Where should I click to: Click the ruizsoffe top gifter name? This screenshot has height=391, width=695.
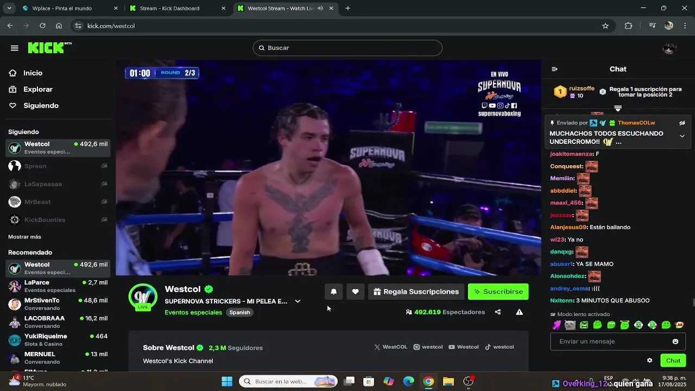click(x=582, y=89)
